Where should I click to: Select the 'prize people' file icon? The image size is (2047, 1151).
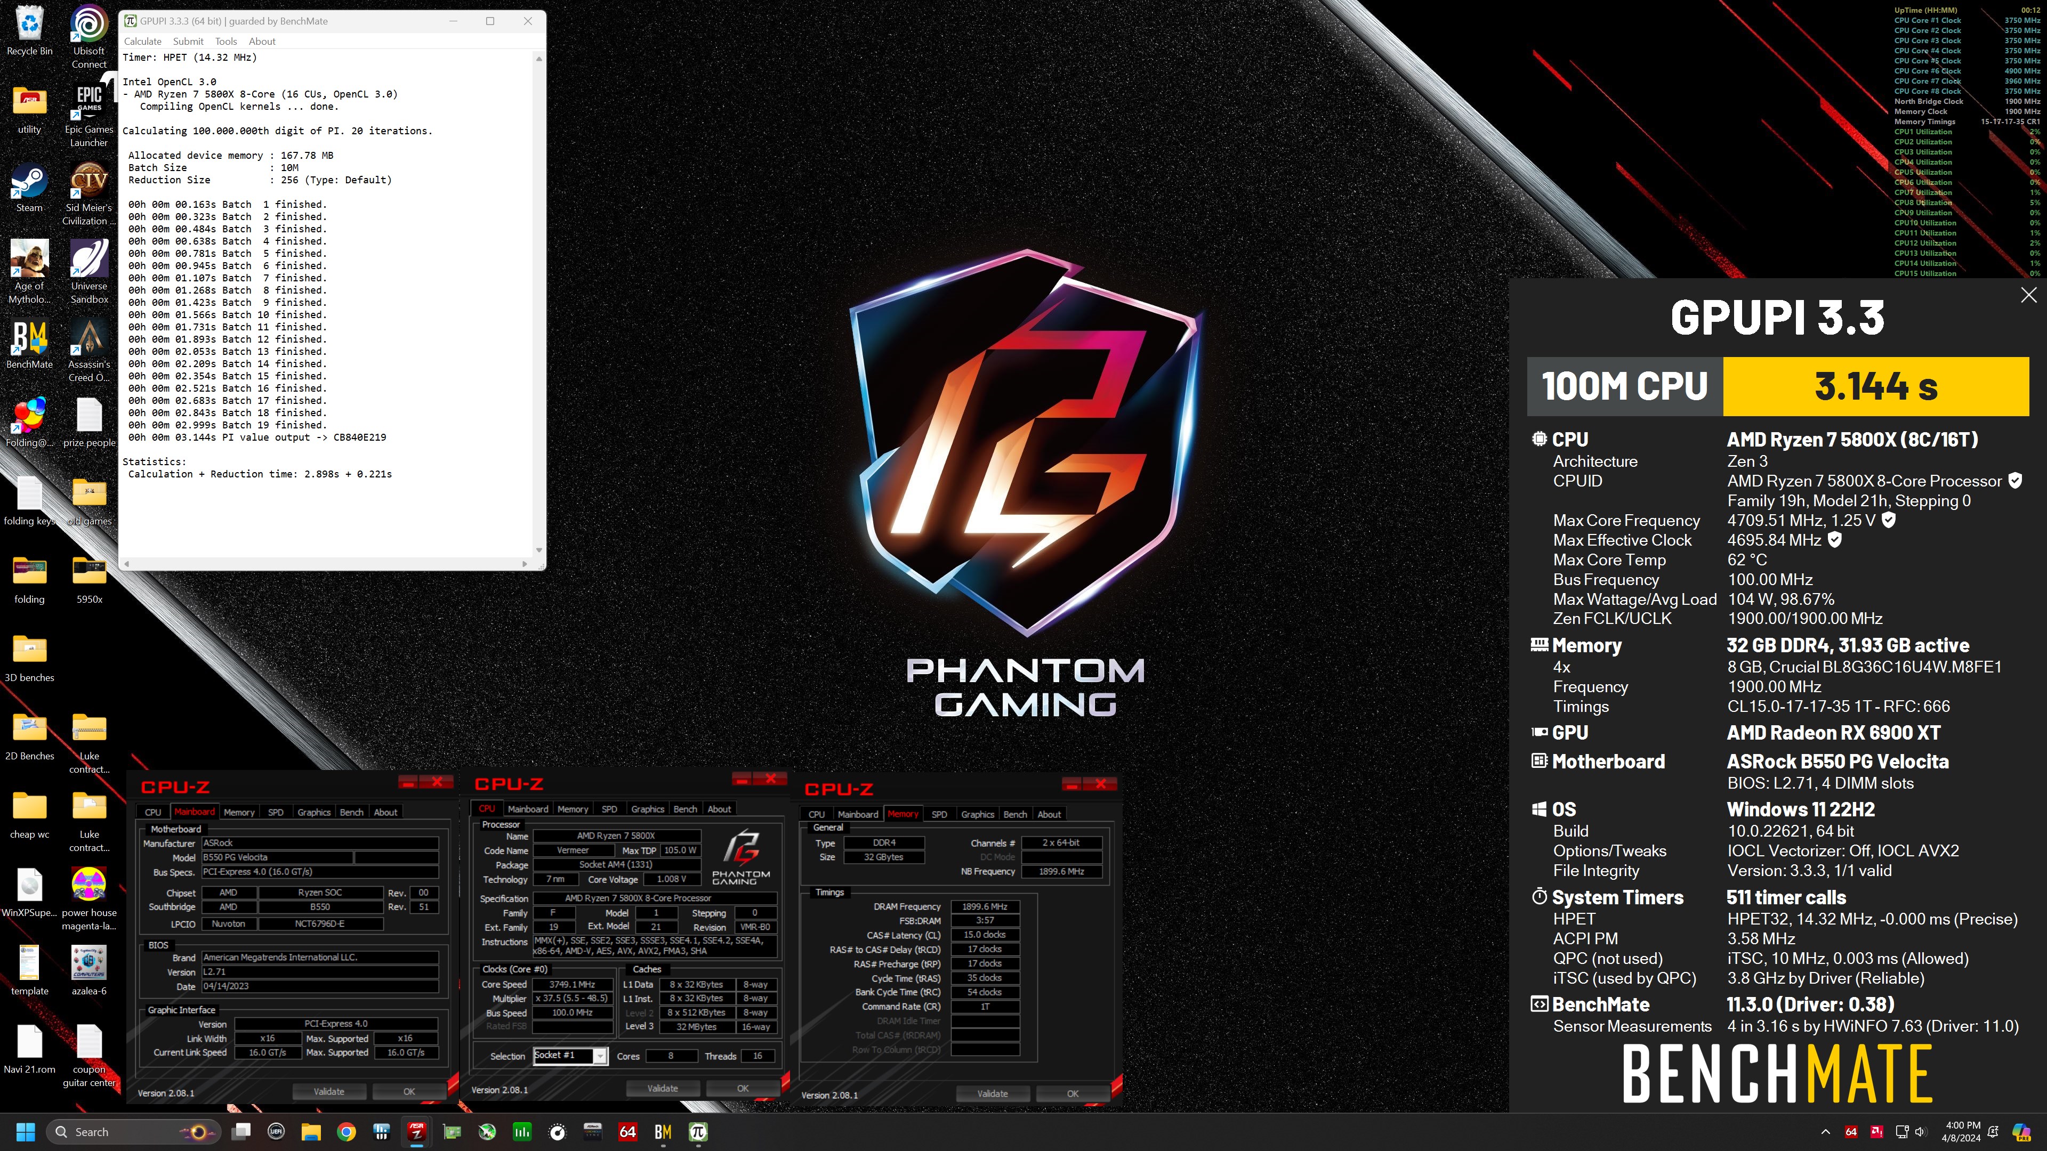(89, 422)
